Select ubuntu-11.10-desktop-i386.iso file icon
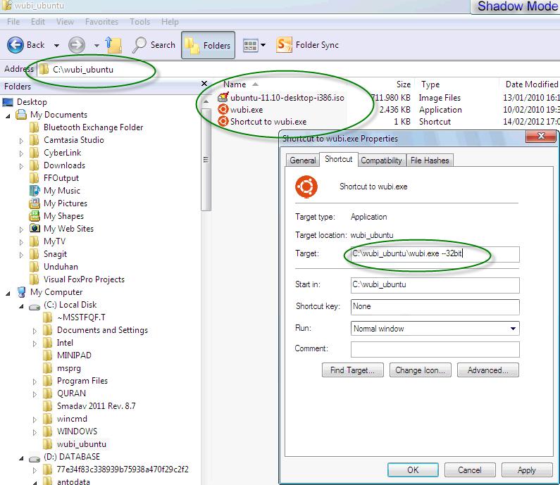 tap(223, 97)
